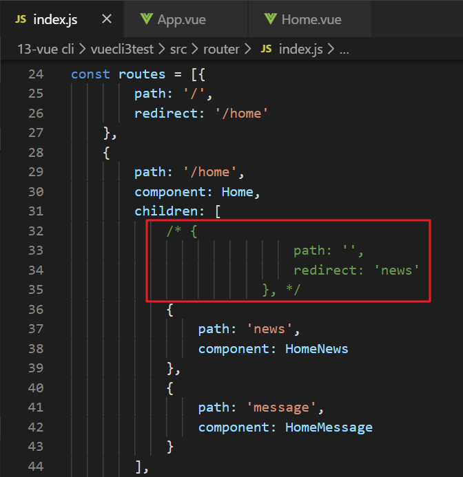Click the JS icon in breadcrumb
Screen dimensions: 463x477
[x=266, y=49]
